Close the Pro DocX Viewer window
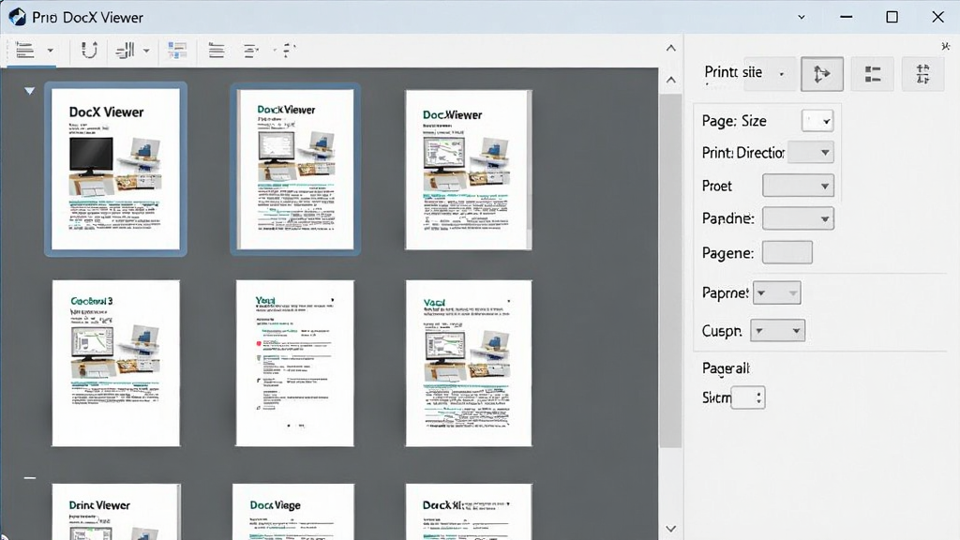 [937, 17]
